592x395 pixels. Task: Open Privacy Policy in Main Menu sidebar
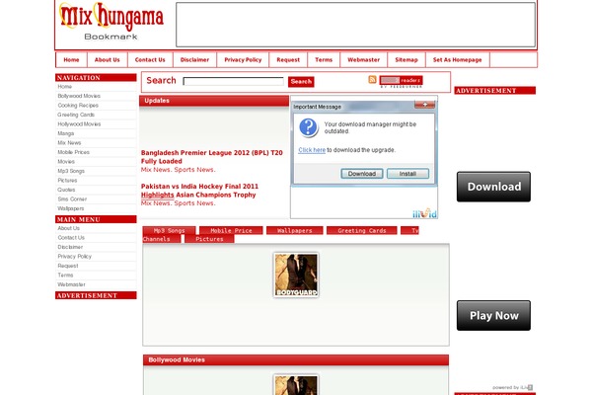pyautogui.click(x=74, y=257)
